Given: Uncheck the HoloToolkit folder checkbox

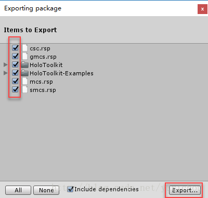Looking at the screenshot, I should (x=15, y=64).
